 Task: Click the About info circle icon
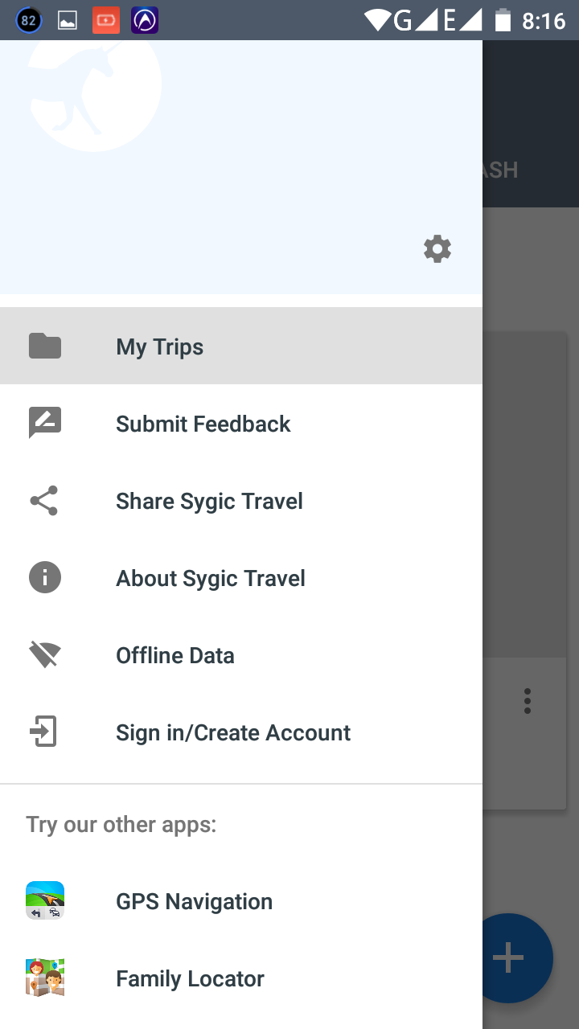click(45, 578)
